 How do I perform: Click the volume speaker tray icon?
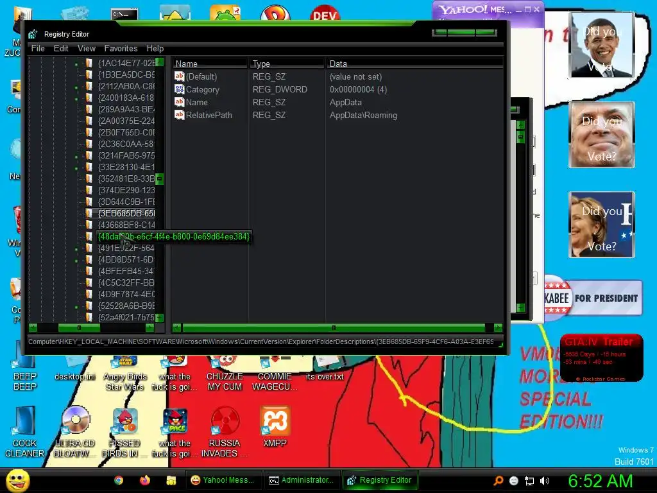click(x=545, y=481)
